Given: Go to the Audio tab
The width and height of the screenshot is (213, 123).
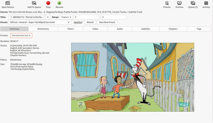Looking at the screenshot, I should click(x=120, y=29).
